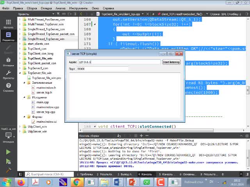
Task: Click the line/column indicator Строка: 104
Action: pos(225,14)
